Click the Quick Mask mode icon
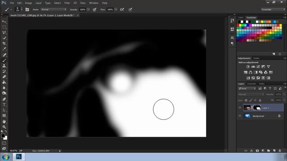The image size is (287, 161). pos(4,143)
